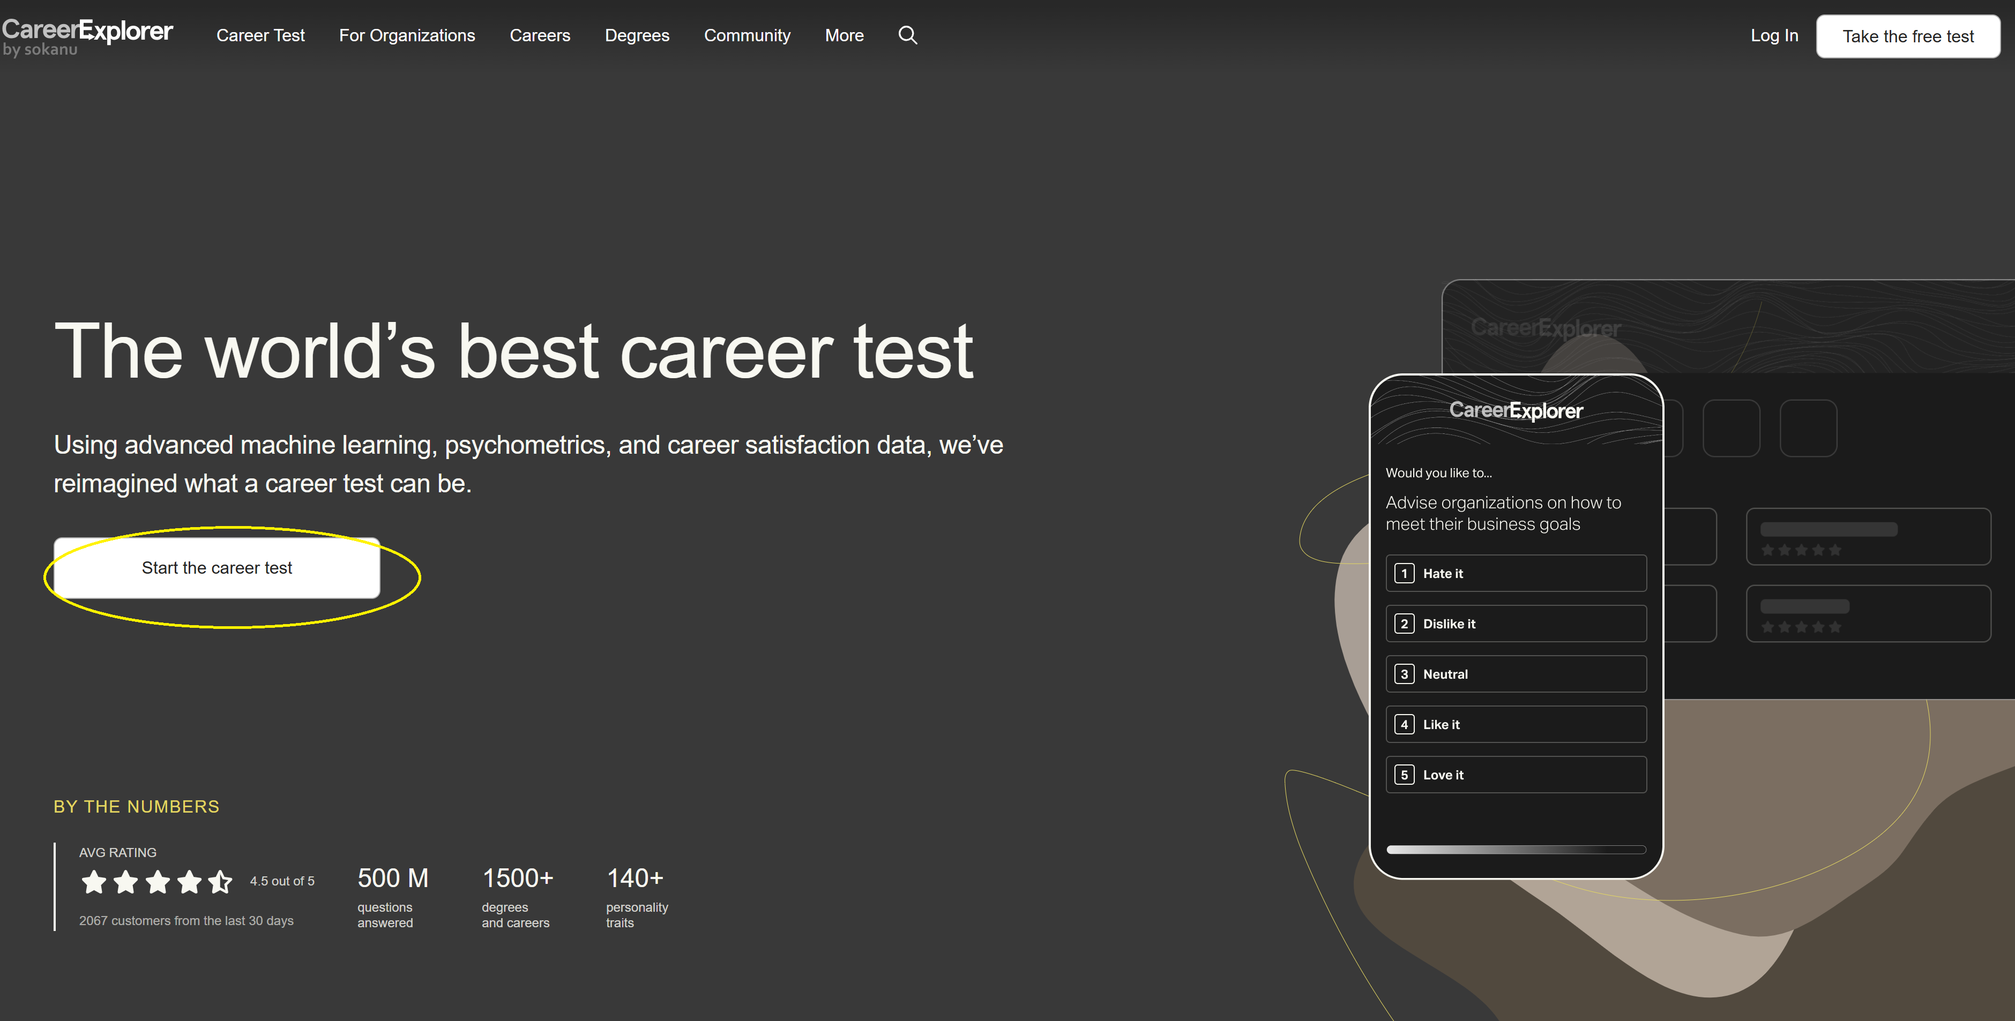The image size is (2015, 1021).
Task: Choose answer 5 Love it
Action: [1516, 775]
